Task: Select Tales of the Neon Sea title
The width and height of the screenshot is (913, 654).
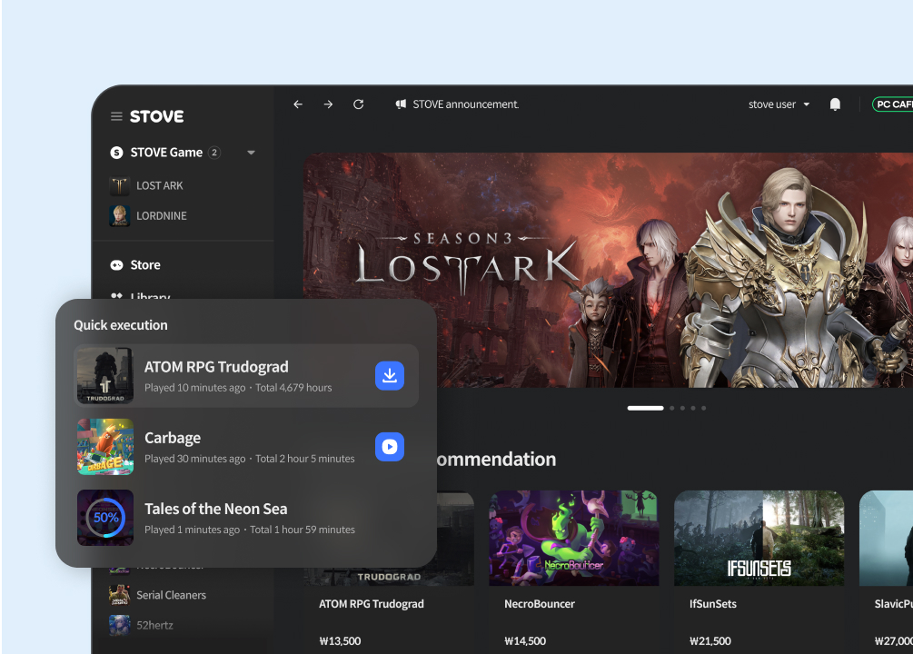Action: point(216,509)
